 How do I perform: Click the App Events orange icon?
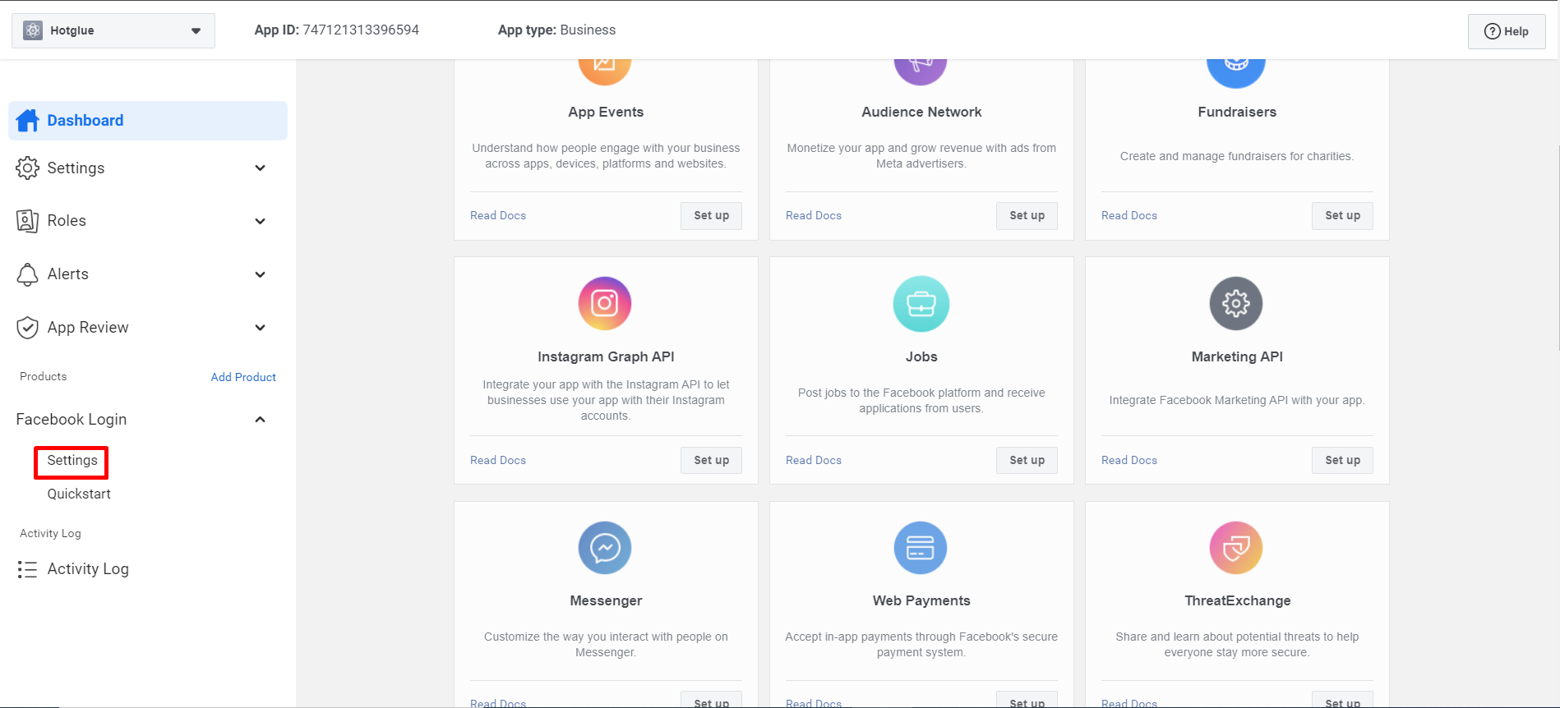coord(605,71)
